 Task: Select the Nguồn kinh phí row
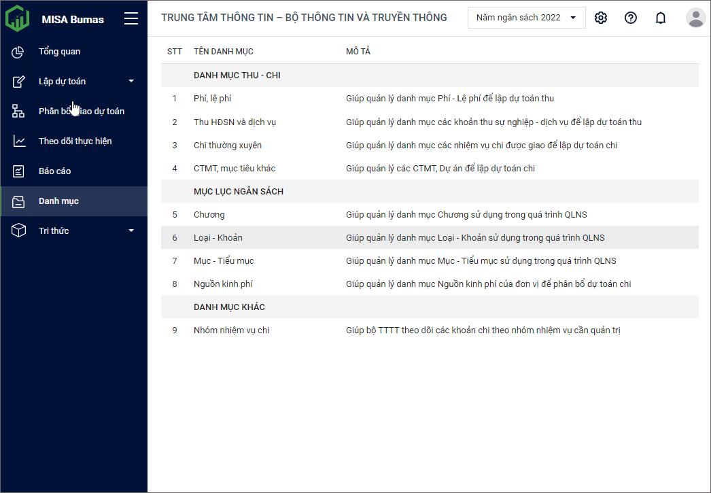pos(223,284)
